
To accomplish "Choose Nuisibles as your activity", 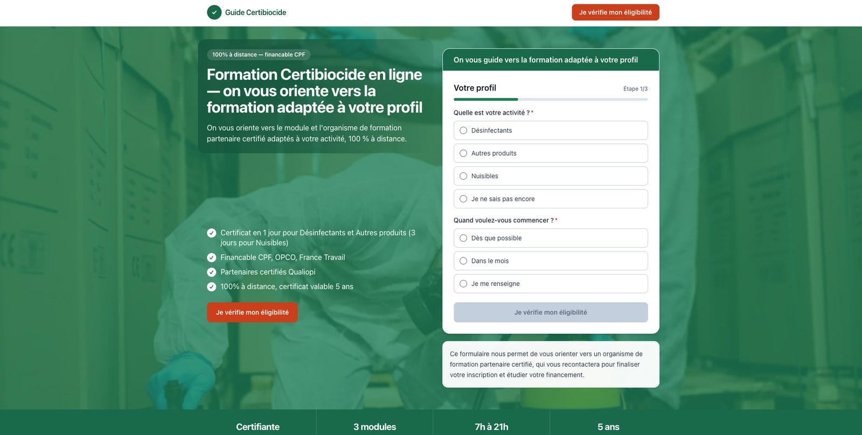I will click(551, 176).
